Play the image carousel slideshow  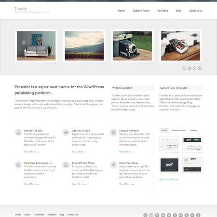coord(200,68)
